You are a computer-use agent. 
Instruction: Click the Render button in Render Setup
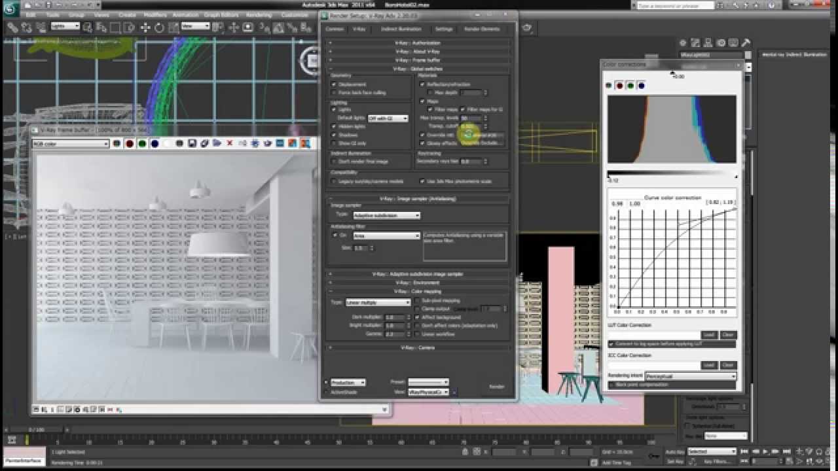pyautogui.click(x=498, y=387)
